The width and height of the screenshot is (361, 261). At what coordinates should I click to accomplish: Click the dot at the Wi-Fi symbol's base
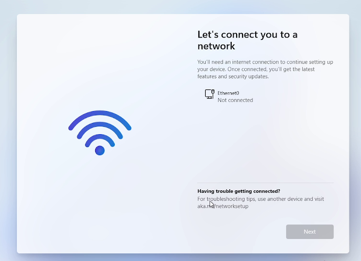pyautogui.click(x=100, y=150)
